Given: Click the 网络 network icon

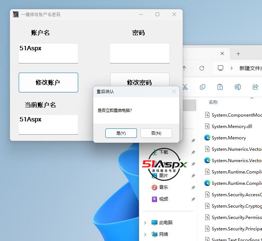Looking at the screenshot, I should [x=154, y=234].
